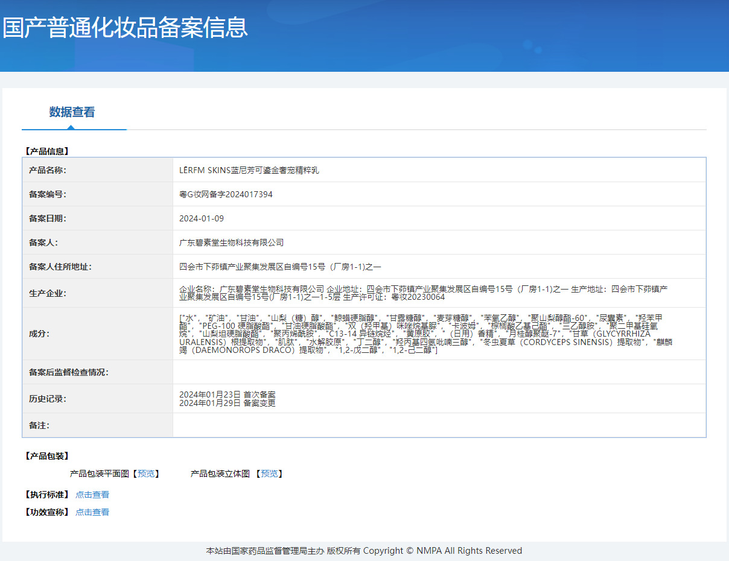Click the 历史记录 row label

(x=48, y=399)
